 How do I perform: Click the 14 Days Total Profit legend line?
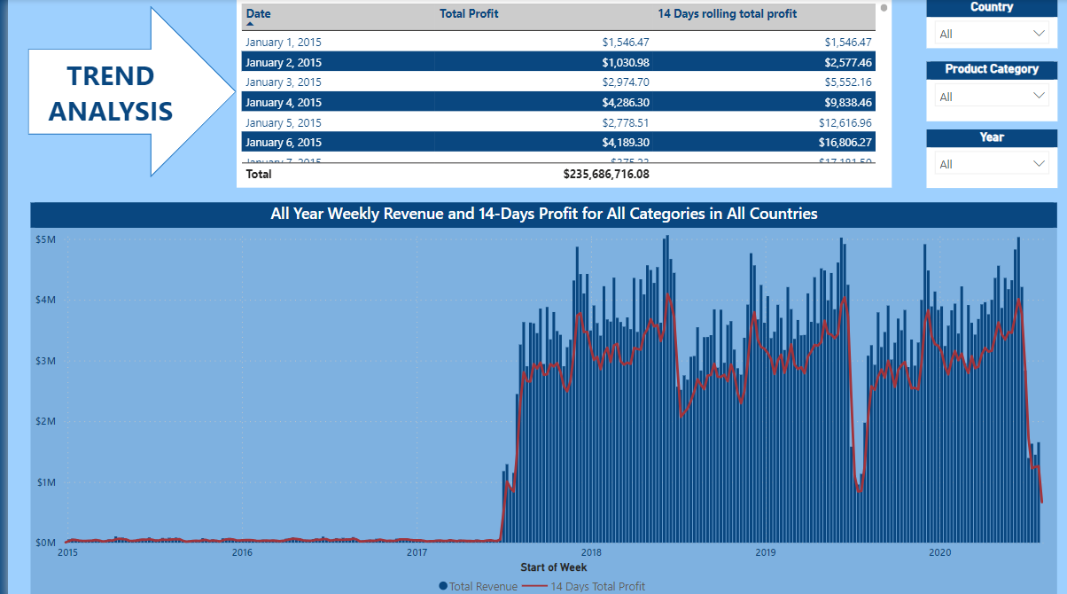click(x=534, y=586)
